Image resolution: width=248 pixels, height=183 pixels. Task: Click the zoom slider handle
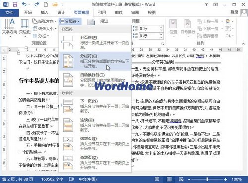(207, 179)
